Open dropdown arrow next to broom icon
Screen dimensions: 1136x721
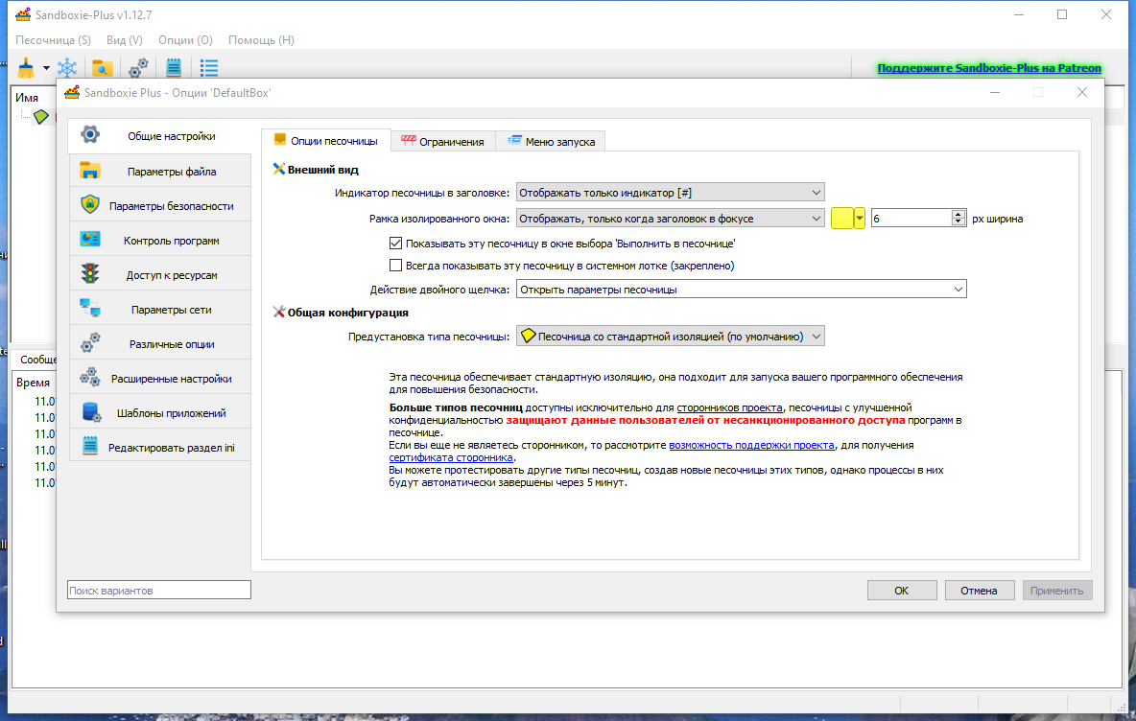pyautogui.click(x=46, y=68)
